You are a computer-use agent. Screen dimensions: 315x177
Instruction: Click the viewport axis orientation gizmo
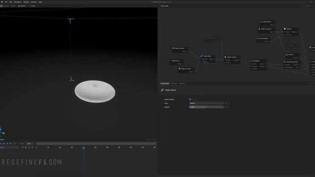click(x=2, y=131)
